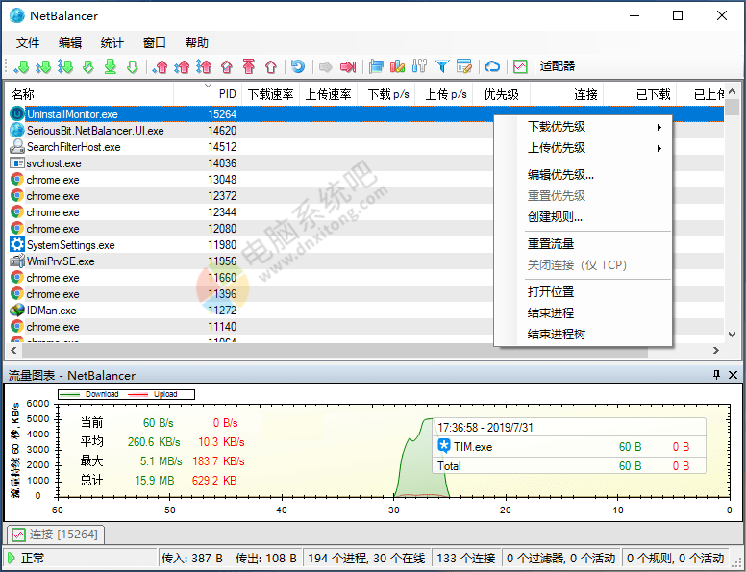Sort by 名称 column header
The height and width of the screenshot is (572, 746).
point(89,94)
